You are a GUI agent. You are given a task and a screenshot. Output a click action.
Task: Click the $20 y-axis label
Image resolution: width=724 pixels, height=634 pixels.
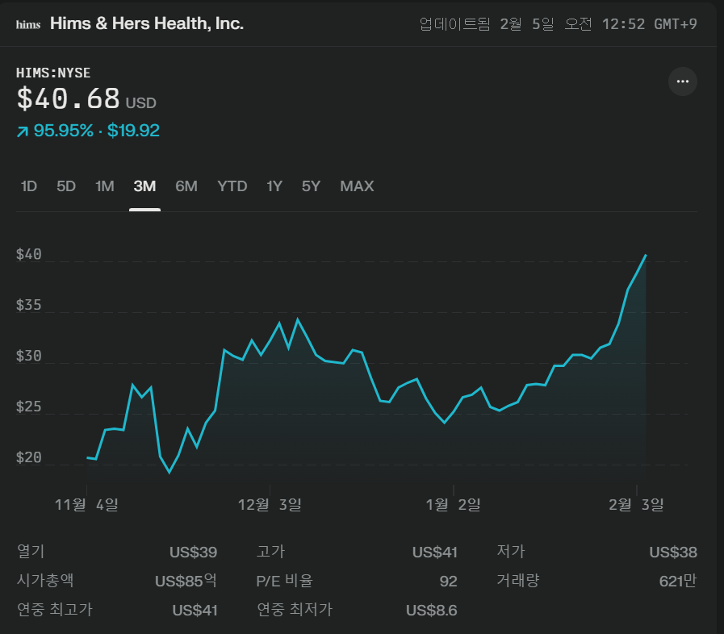[x=28, y=457]
